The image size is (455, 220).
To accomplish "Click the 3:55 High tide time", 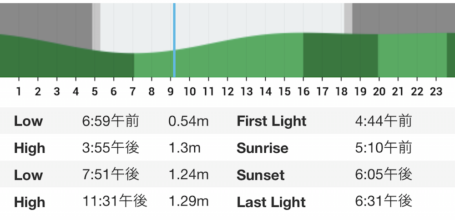I will [111, 148].
